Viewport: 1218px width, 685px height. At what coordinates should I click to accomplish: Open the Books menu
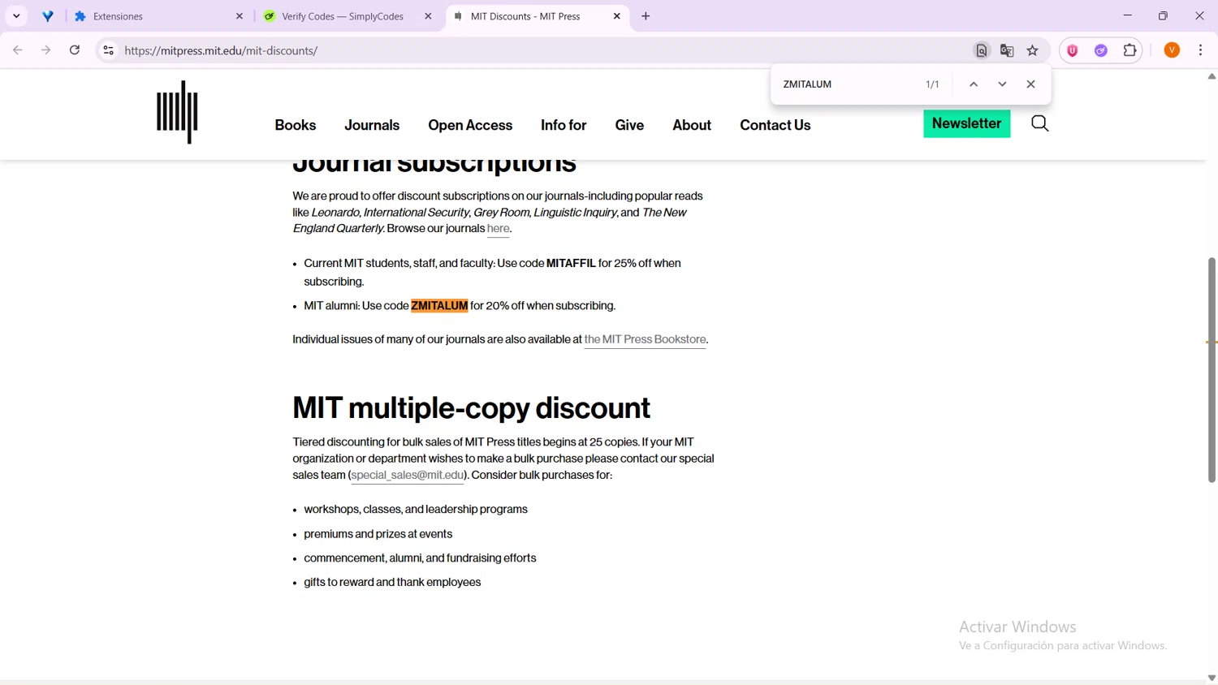(296, 125)
